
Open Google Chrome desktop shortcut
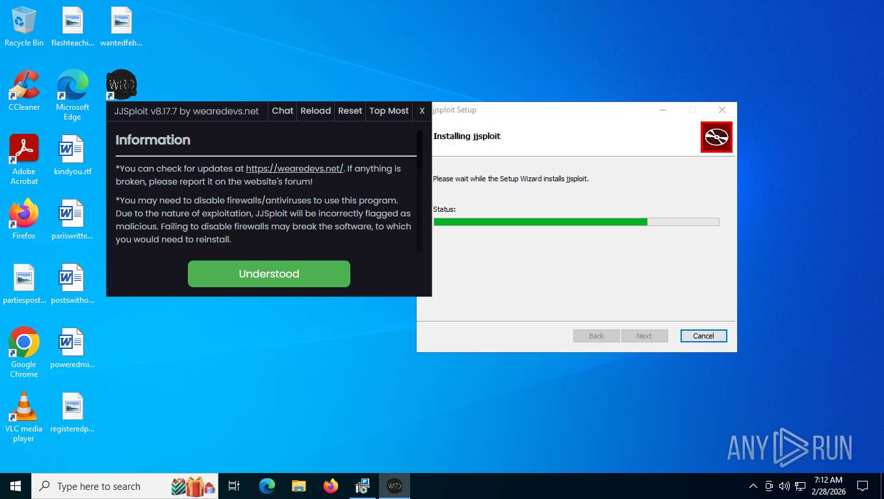pyautogui.click(x=24, y=352)
